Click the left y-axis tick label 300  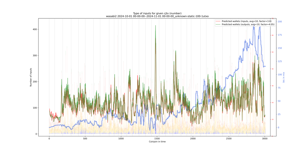[x=35, y=55]
